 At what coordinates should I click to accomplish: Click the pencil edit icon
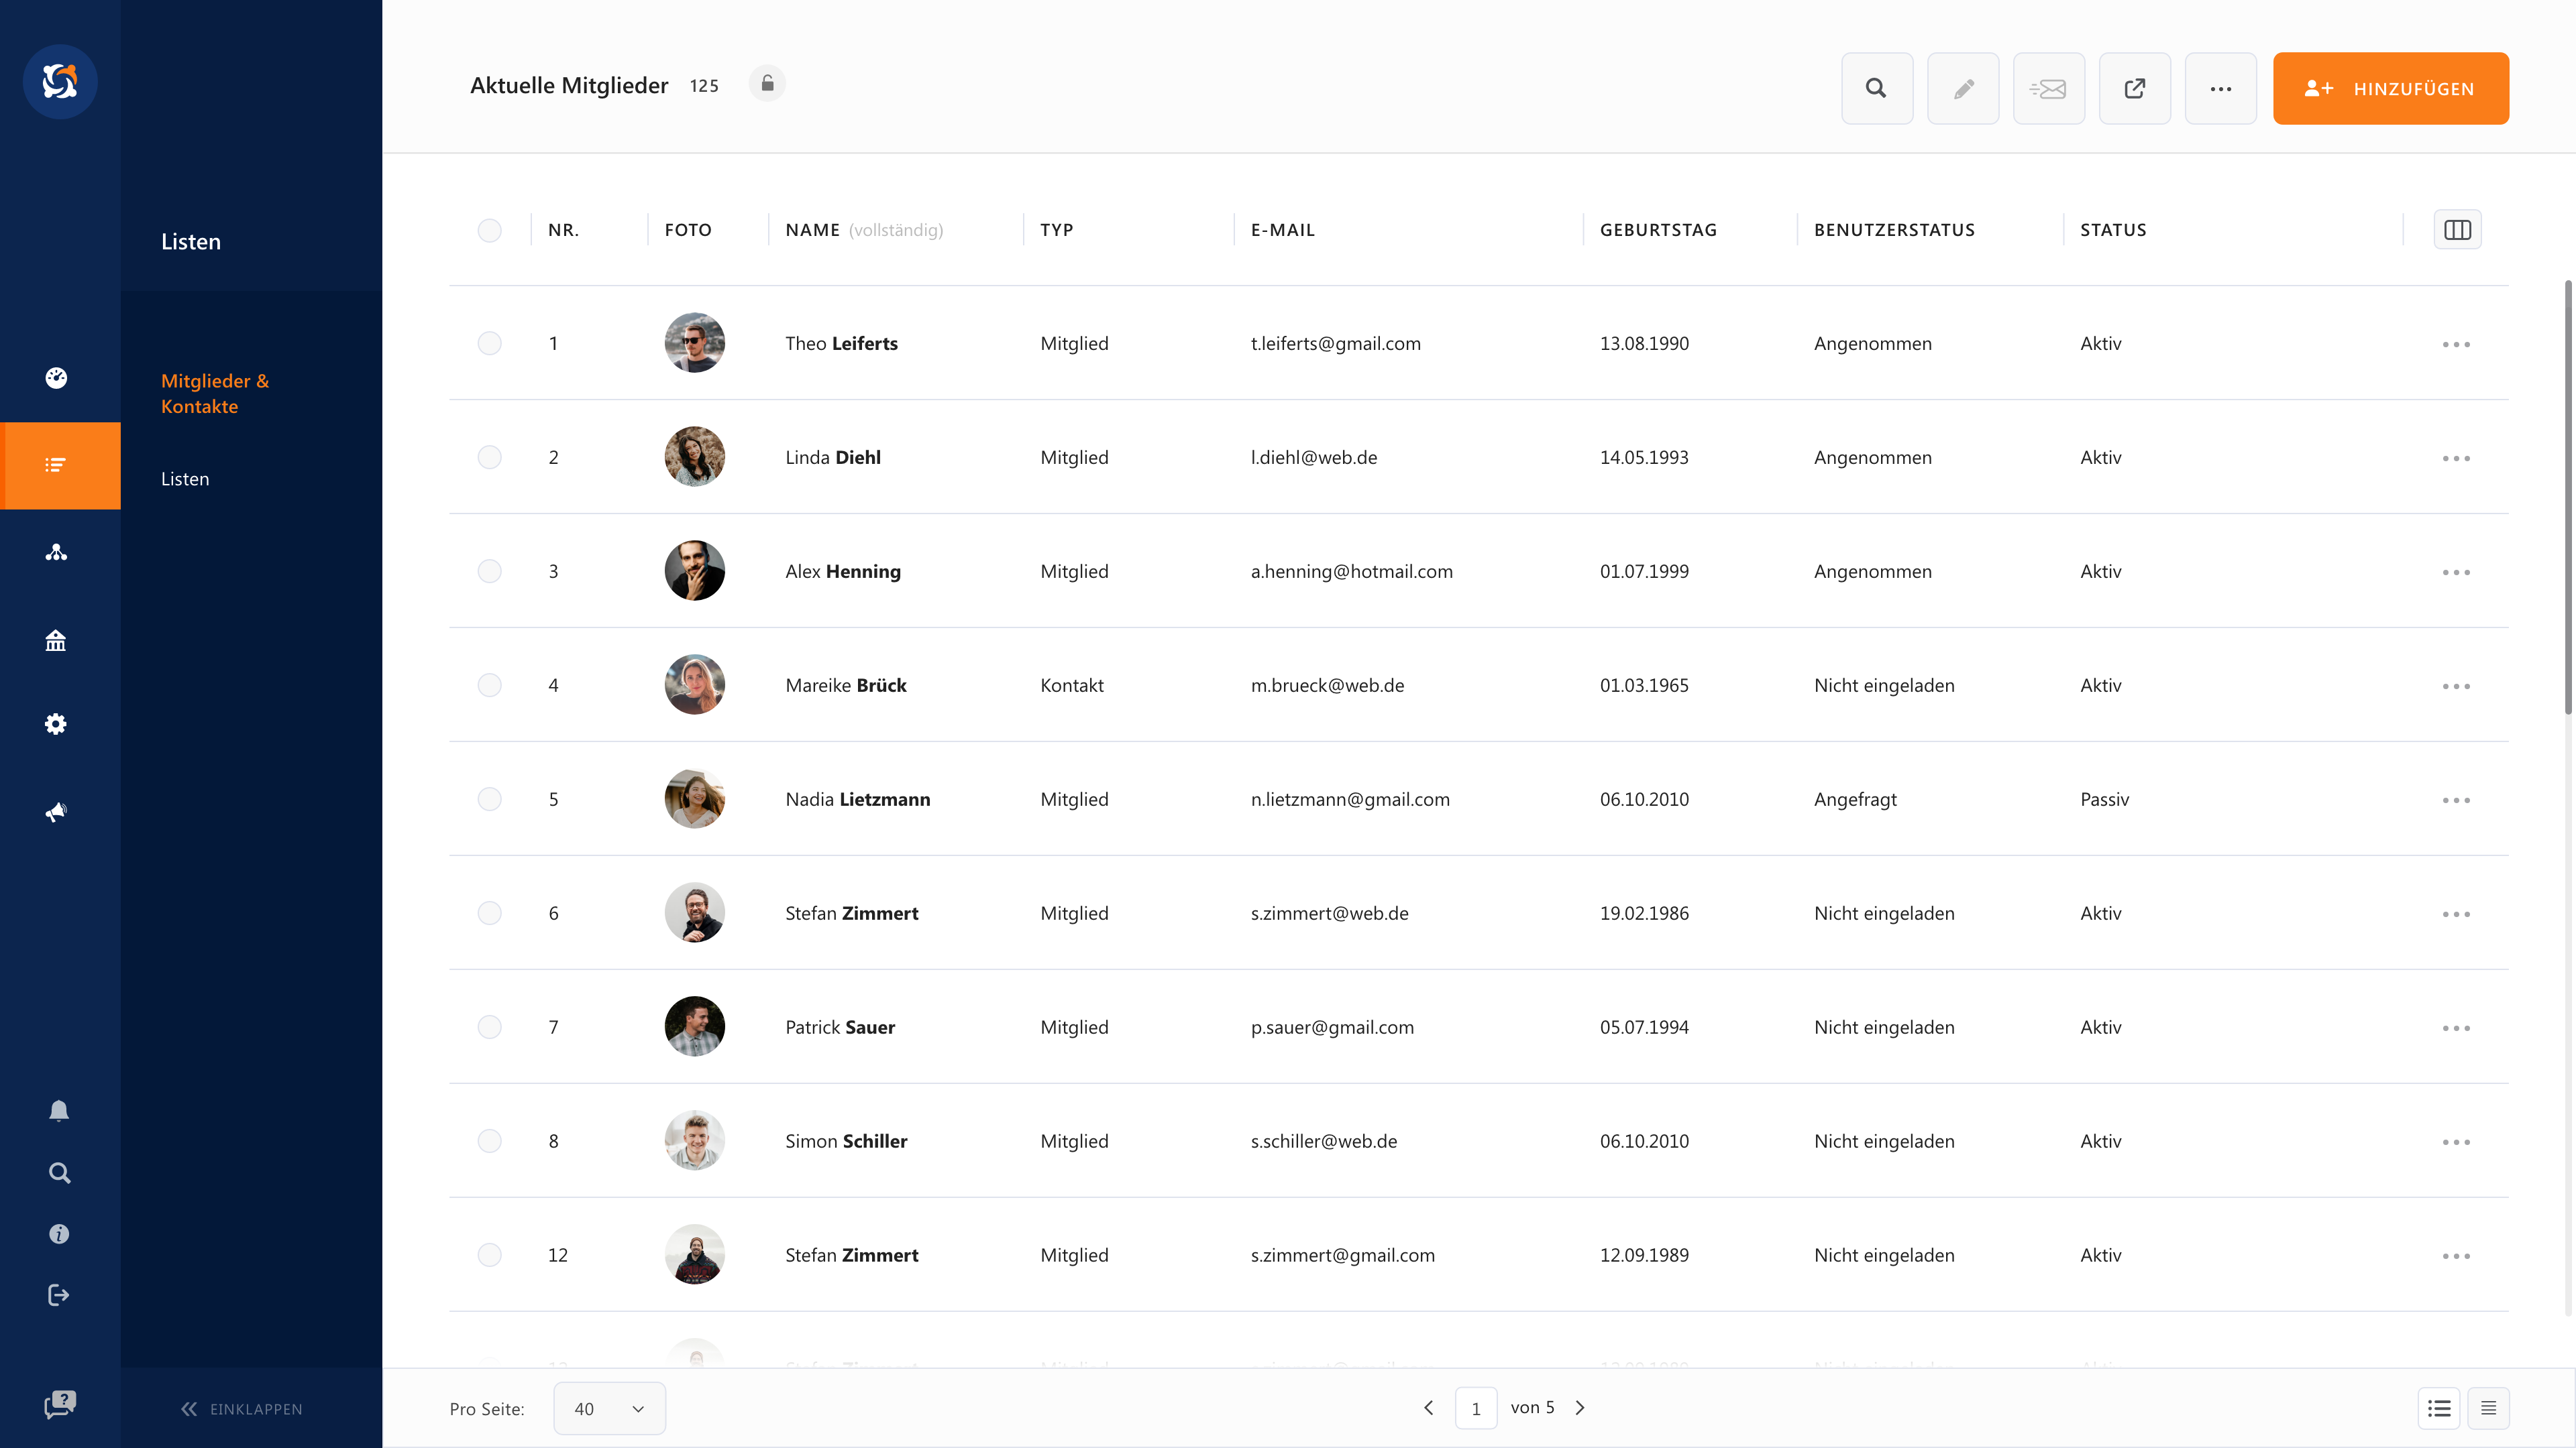(1963, 89)
